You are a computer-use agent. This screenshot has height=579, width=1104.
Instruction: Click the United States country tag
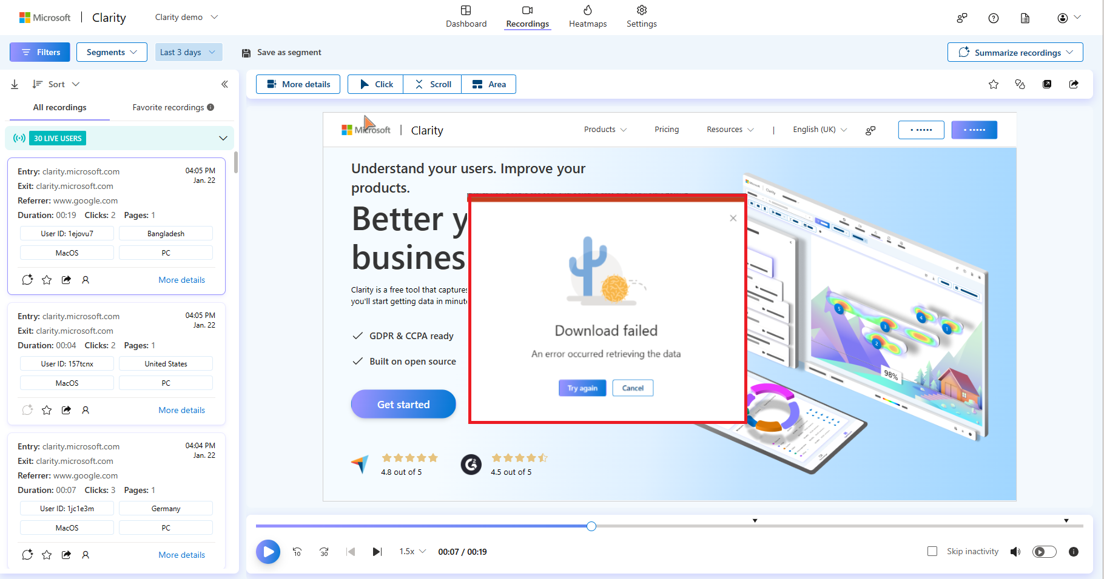(x=166, y=364)
